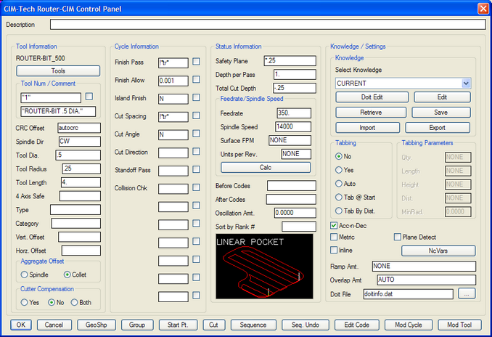Toggle the Finish Allow checkbox
492x337 pixels.
click(196, 79)
